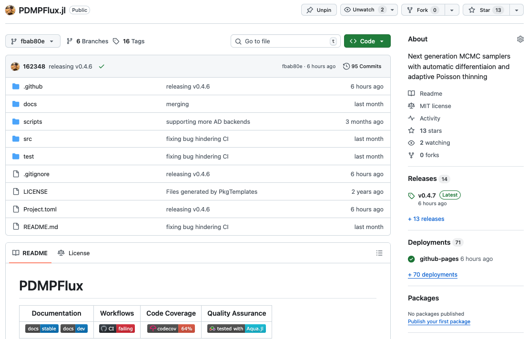Select the README tab

point(30,253)
